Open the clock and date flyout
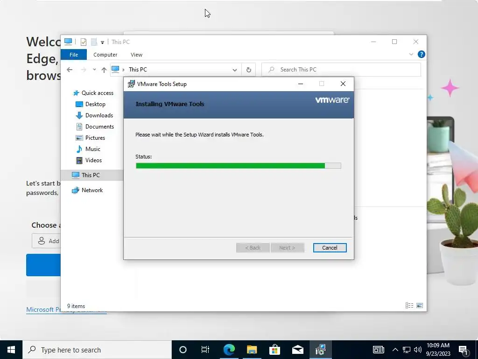 point(438,350)
